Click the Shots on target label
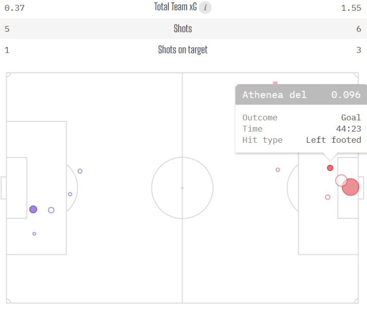Screen dimensions: 367x311 pyautogui.click(x=182, y=50)
